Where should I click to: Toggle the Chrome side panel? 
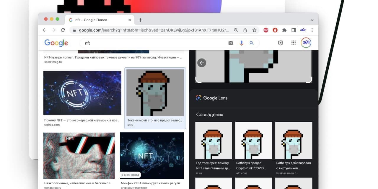tap(294, 30)
